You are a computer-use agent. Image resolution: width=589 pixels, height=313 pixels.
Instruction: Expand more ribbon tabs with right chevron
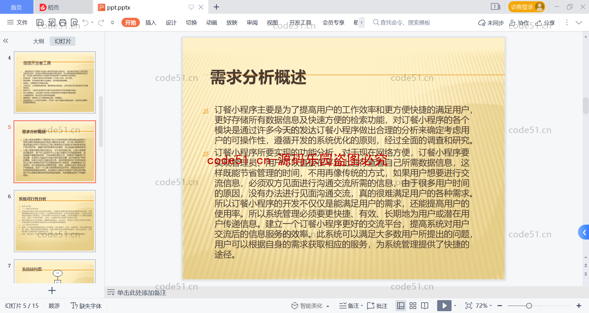pos(362,22)
